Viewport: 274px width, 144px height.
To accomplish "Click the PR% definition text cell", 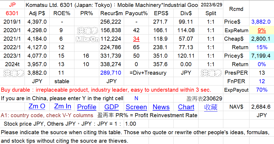I will (x=147, y=115).
